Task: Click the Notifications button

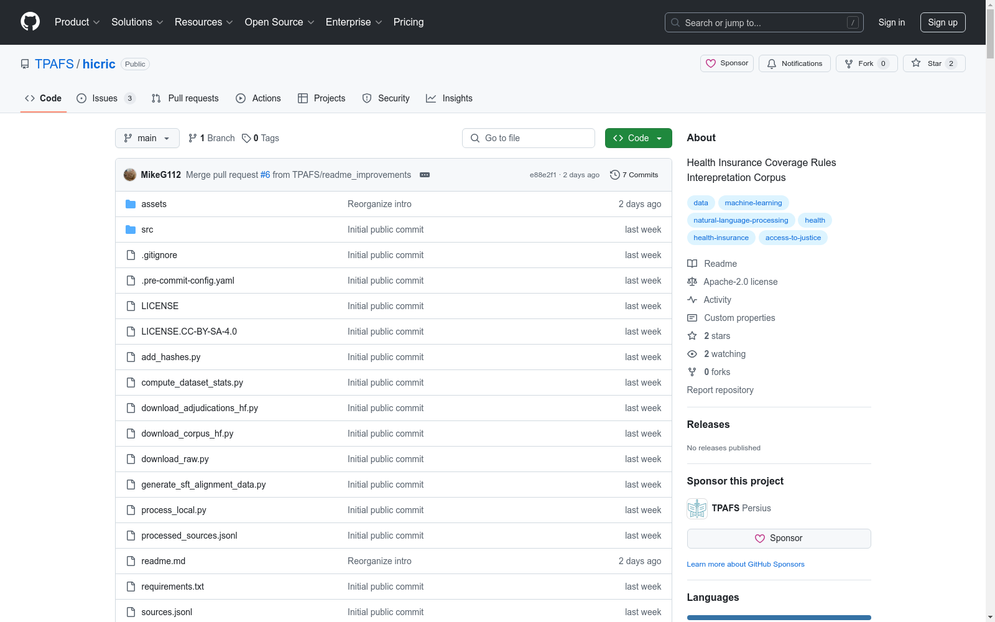Action: (x=795, y=63)
